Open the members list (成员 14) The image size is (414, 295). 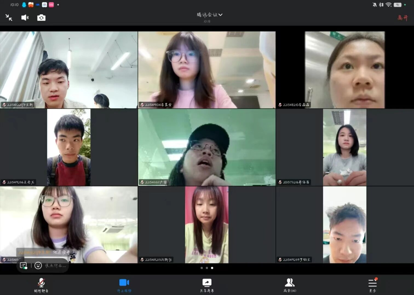(x=290, y=285)
